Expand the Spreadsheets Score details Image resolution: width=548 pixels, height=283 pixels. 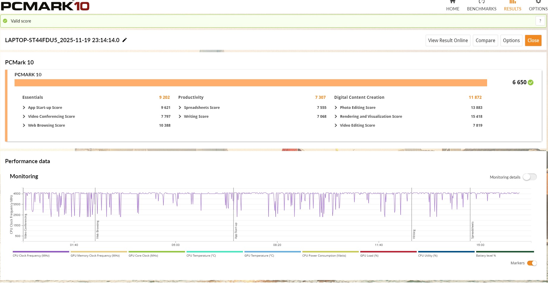tap(180, 108)
